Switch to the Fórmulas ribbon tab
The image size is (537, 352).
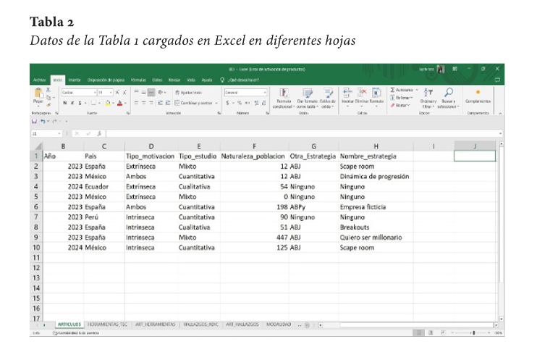coord(138,80)
